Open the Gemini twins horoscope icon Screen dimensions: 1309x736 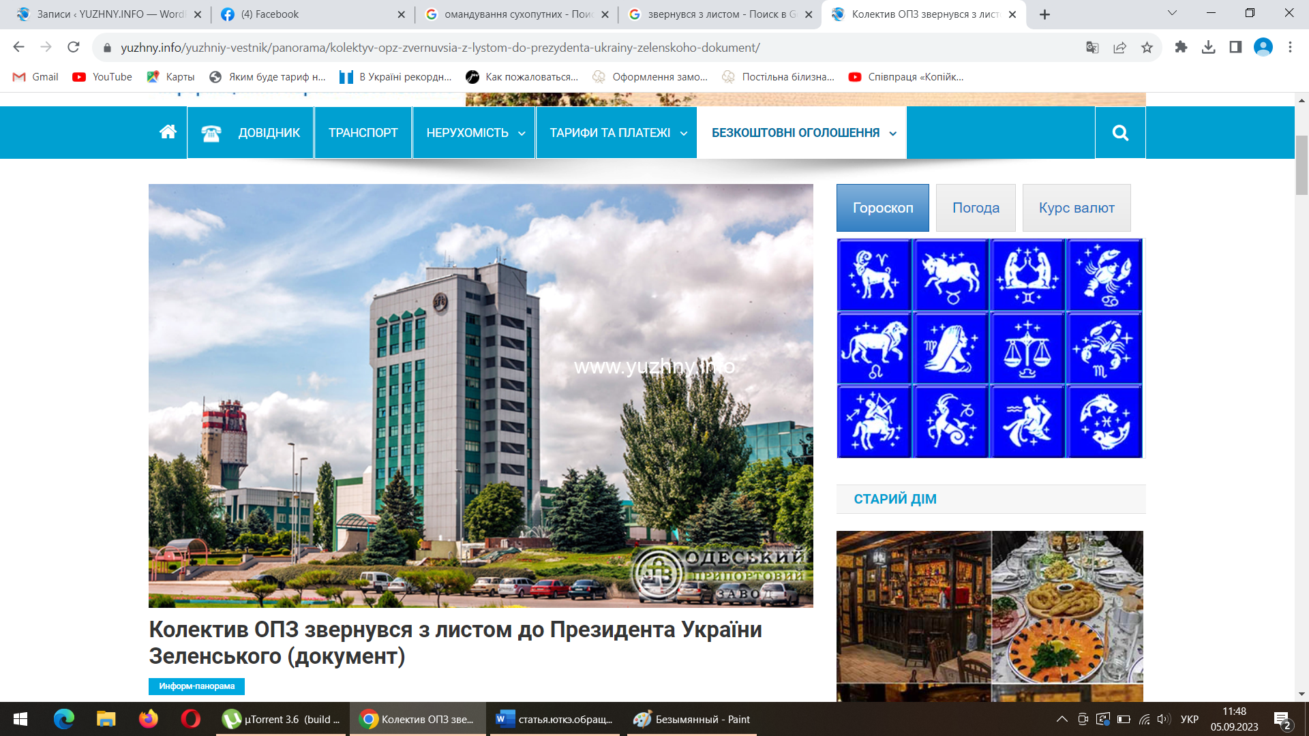click(x=1027, y=275)
